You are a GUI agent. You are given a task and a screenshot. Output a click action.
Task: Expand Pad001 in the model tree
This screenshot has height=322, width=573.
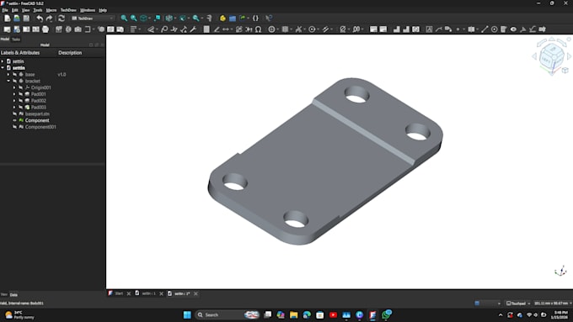click(x=14, y=94)
